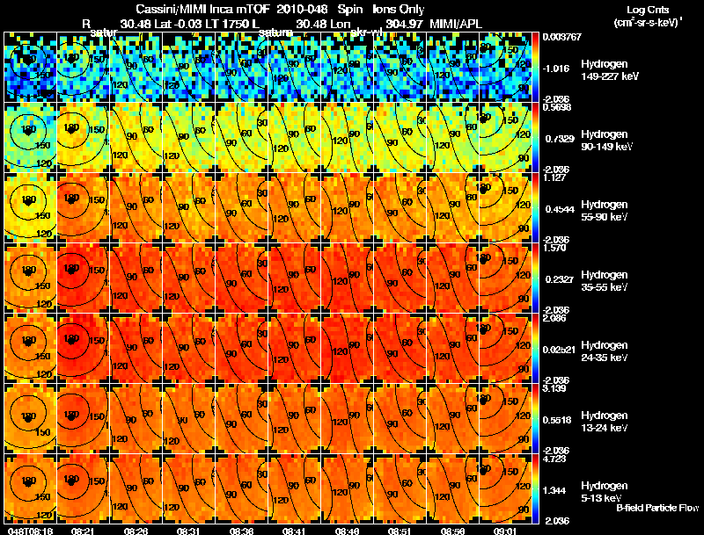Click the 'B-field Particle Flow' caption
This screenshot has height=535, width=704.
pos(657,508)
